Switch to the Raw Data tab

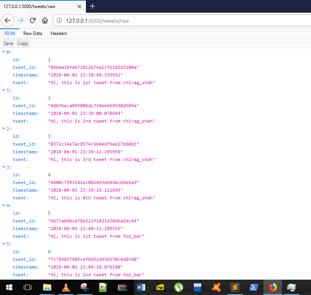tap(33, 33)
